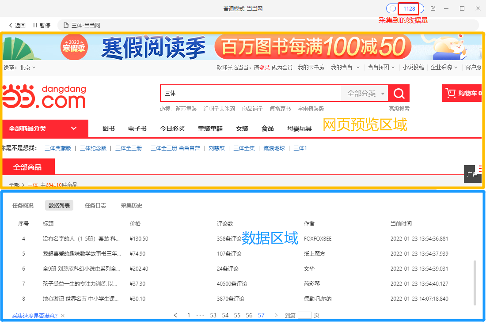Open 图书 navigation item
This screenshot has width=486, height=324.
tap(109, 128)
